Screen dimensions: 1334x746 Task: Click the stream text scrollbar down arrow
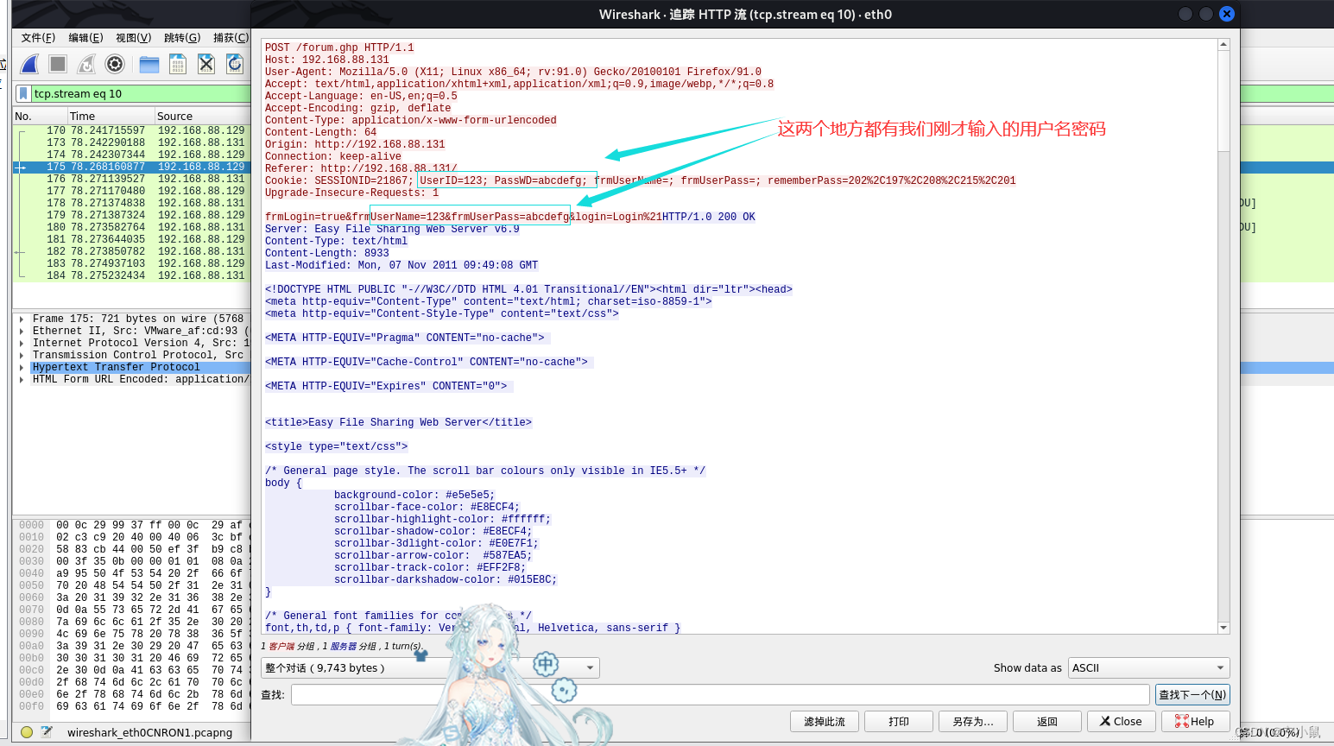pyautogui.click(x=1223, y=628)
